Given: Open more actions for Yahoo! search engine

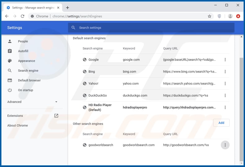Looking at the screenshot, I should 225,83.
